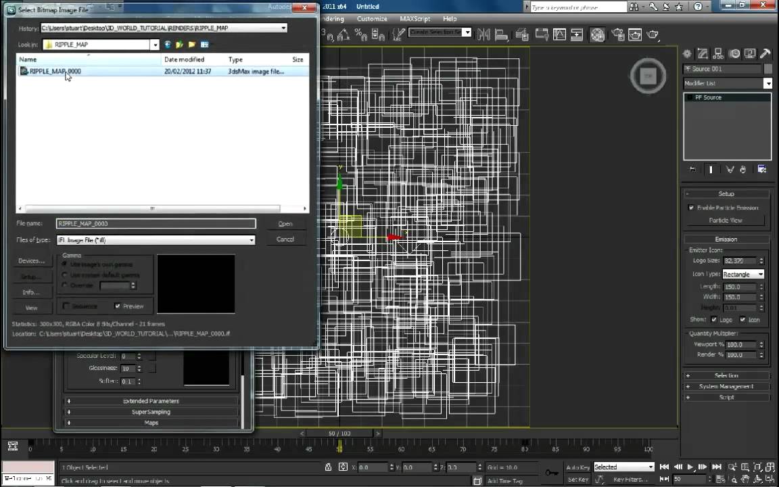Select PF Source in modifier stack
Image resolution: width=779 pixels, height=487 pixels.
(728, 97)
